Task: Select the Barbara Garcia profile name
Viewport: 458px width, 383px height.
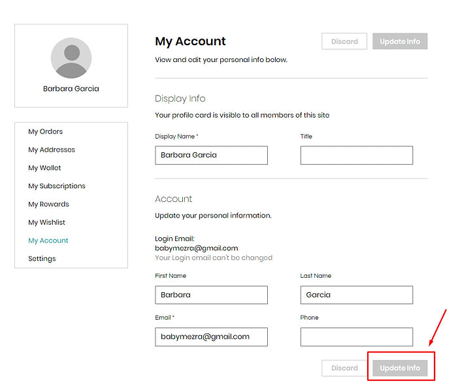Action: click(71, 89)
